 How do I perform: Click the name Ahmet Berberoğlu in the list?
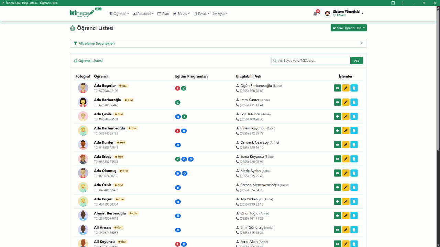click(110, 213)
